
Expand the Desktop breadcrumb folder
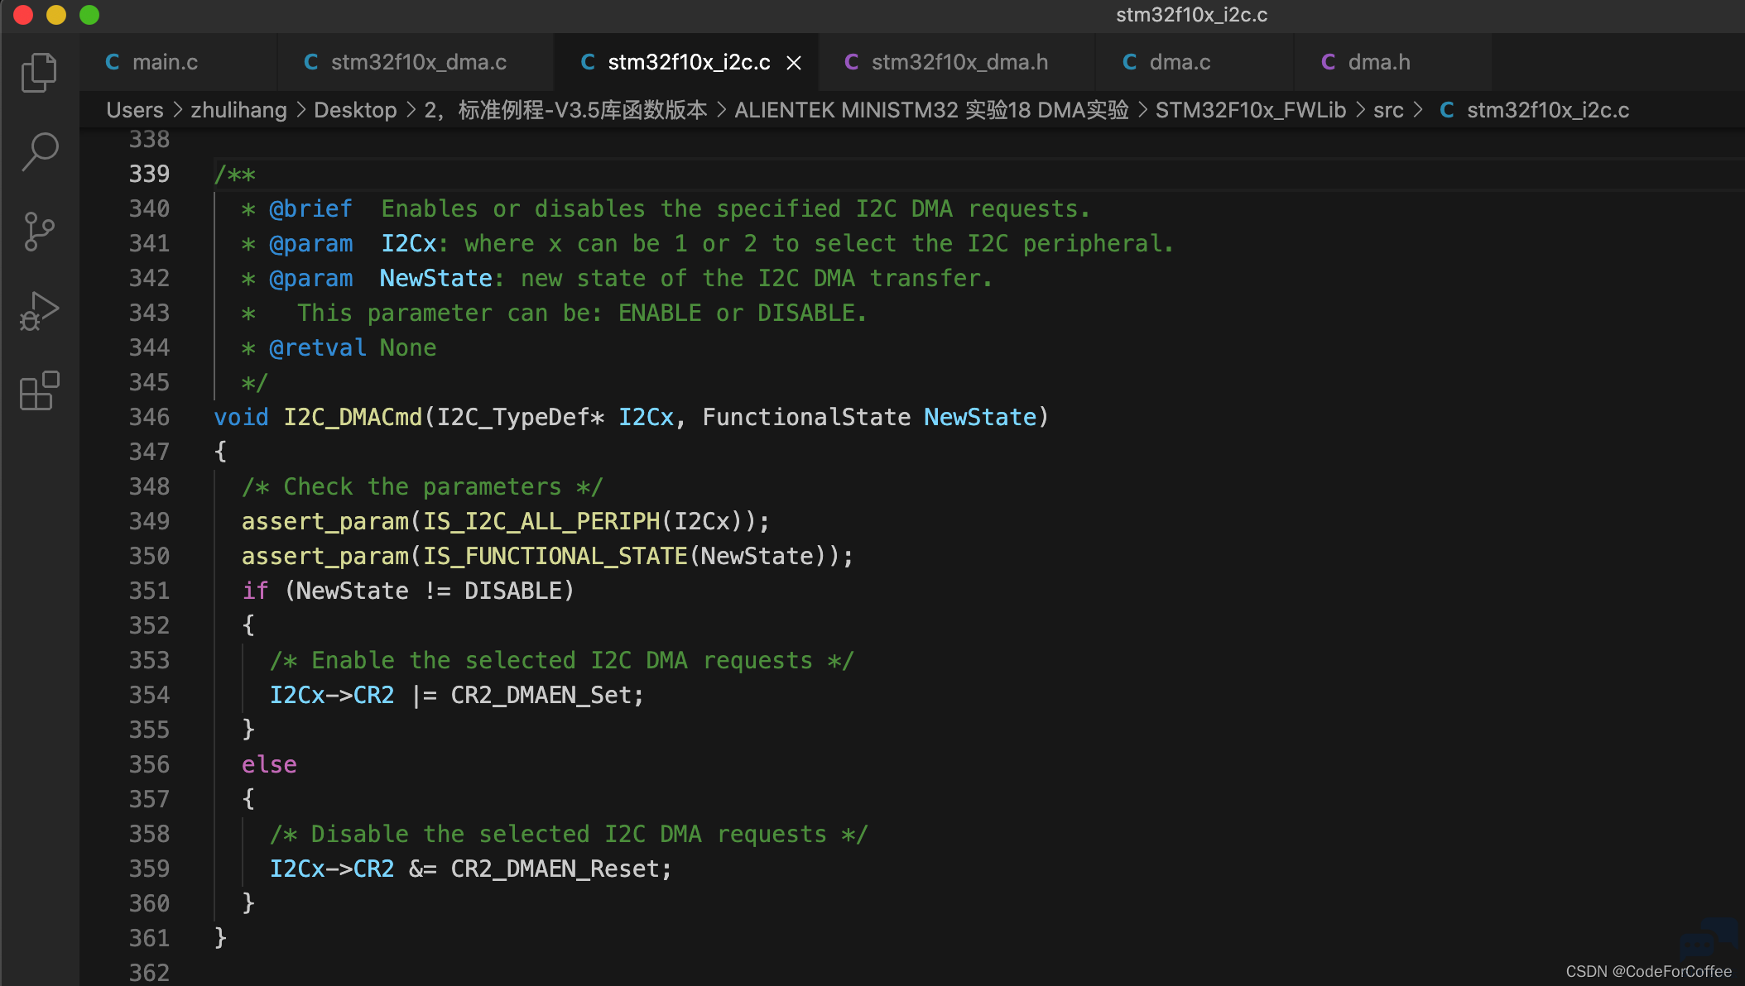[x=355, y=110]
